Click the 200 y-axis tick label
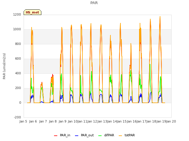The width and height of the screenshot is (189, 141). (18, 88)
